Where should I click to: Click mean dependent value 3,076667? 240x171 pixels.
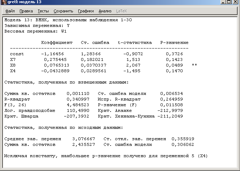(84, 139)
